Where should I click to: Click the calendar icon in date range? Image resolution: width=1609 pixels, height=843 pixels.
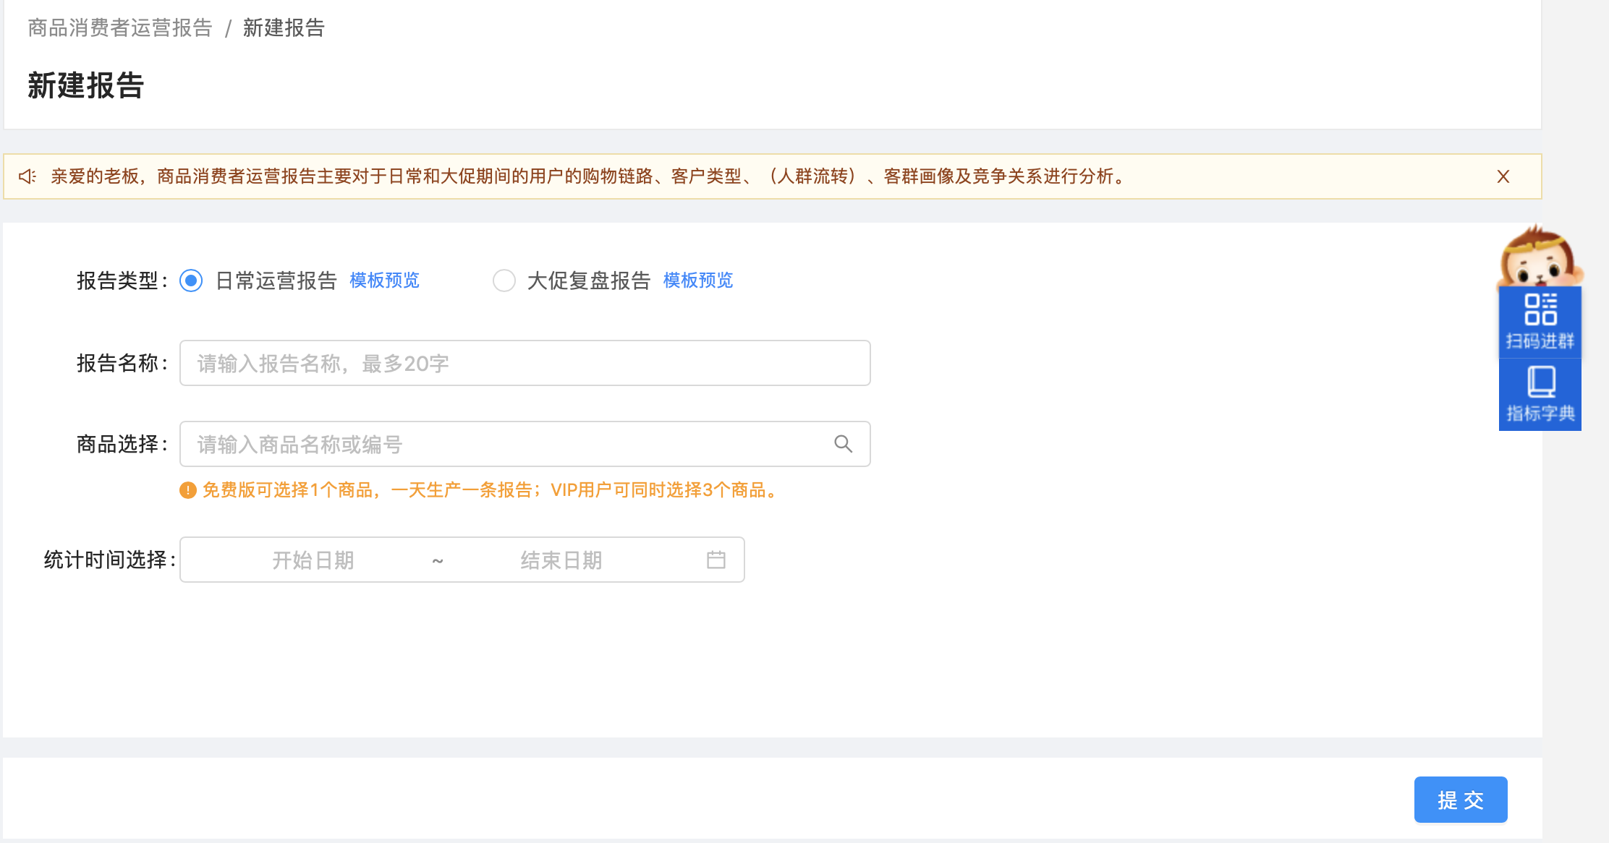716,560
